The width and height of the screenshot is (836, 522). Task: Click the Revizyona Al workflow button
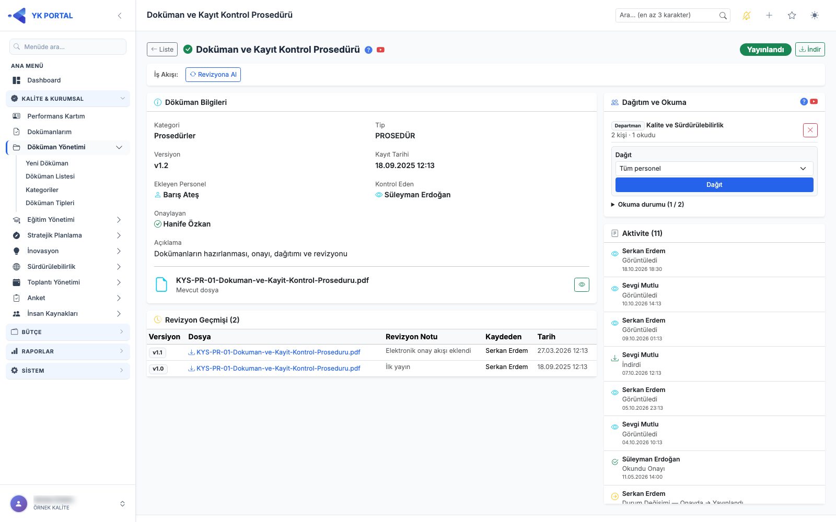click(213, 75)
